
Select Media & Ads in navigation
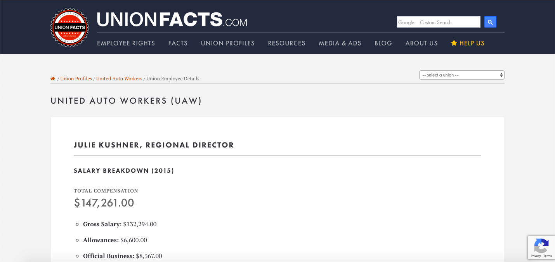[340, 43]
